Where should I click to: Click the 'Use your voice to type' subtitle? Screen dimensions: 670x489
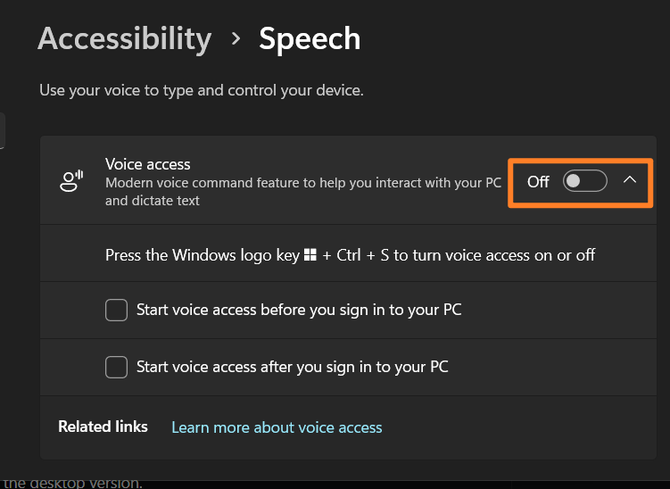[202, 90]
